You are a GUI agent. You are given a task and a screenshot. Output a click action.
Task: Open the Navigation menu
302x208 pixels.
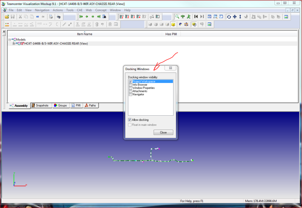[42, 10]
